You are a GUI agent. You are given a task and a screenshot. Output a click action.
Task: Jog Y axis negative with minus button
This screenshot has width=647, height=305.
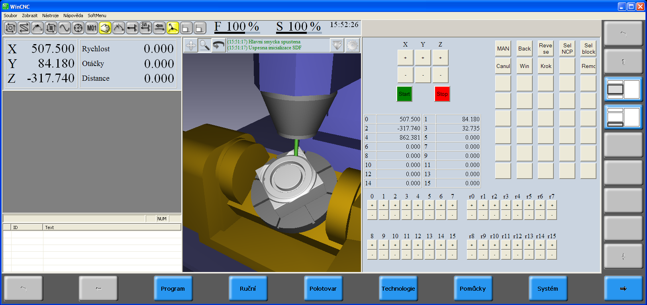point(423,75)
